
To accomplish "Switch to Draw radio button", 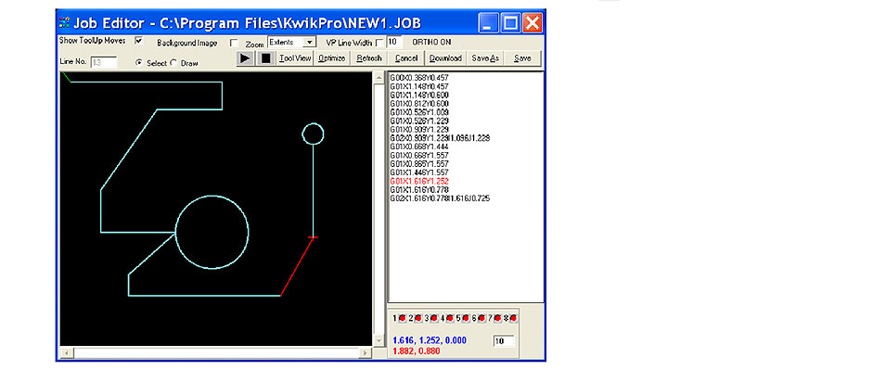I will point(173,63).
